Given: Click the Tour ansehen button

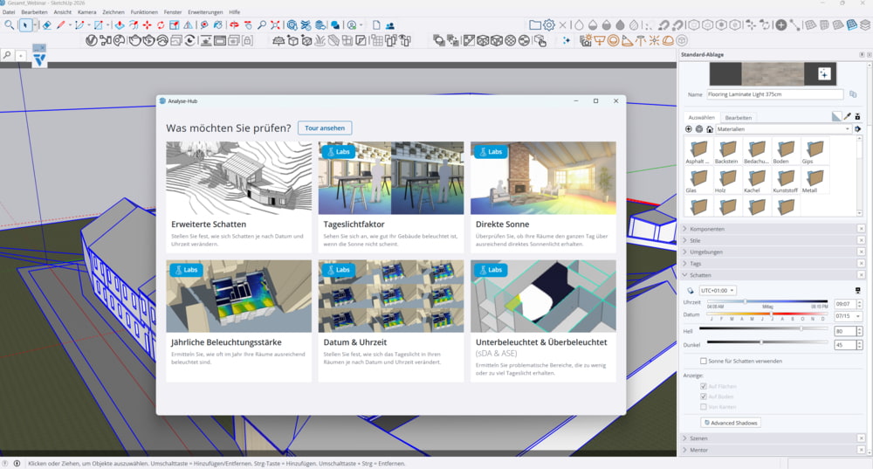Looking at the screenshot, I should click(325, 128).
